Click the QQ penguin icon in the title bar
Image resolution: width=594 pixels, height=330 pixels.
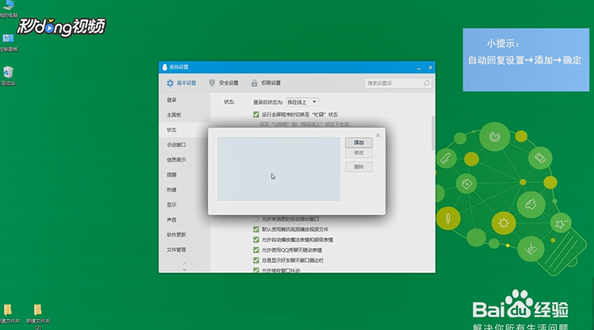[165, 67]
